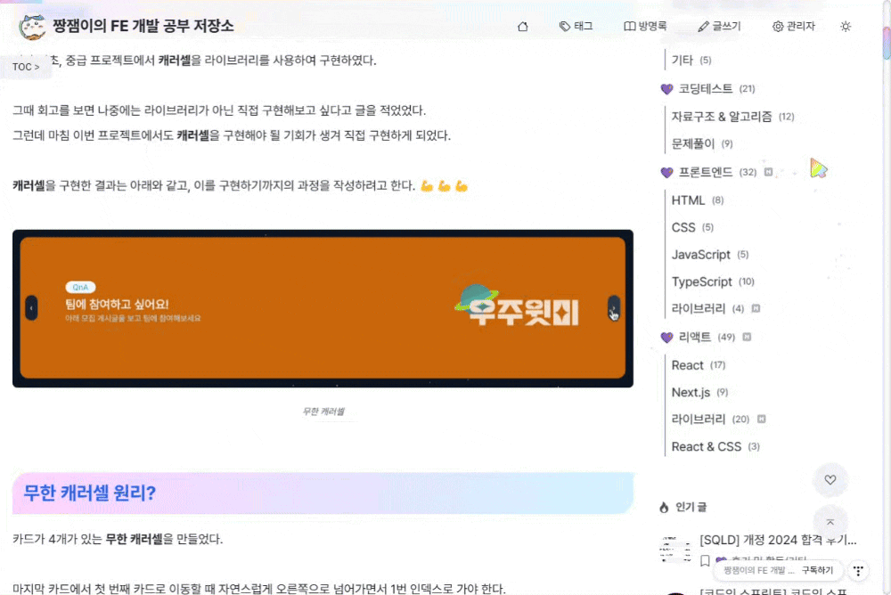Open the 프론트엔드 category
The height and width of the screenshot is (595, 891).
tap(717, 172)
